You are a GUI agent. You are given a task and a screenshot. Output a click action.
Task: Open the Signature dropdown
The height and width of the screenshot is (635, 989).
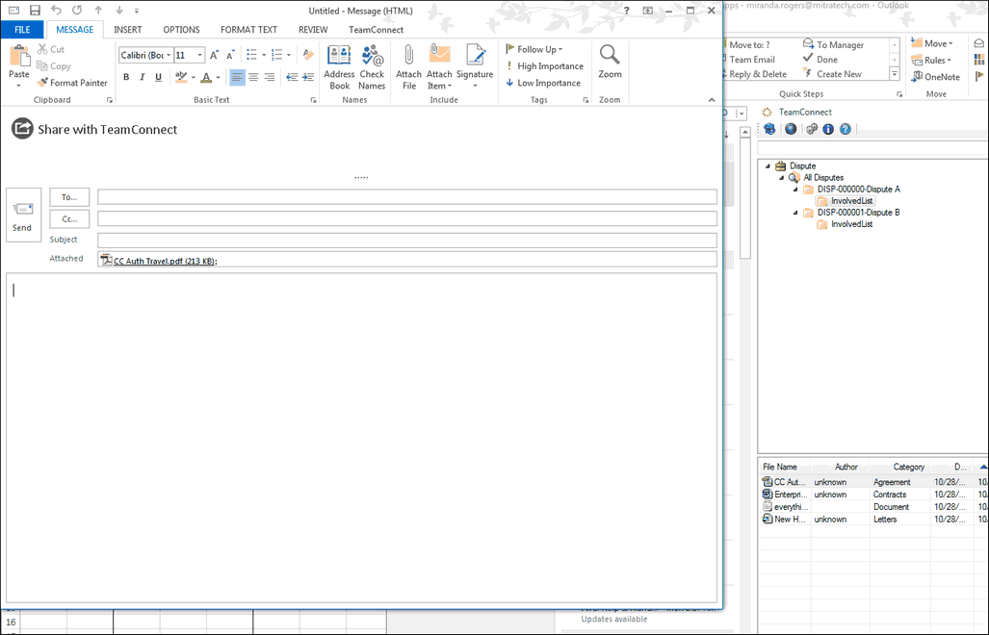click(x=475, y=67)
